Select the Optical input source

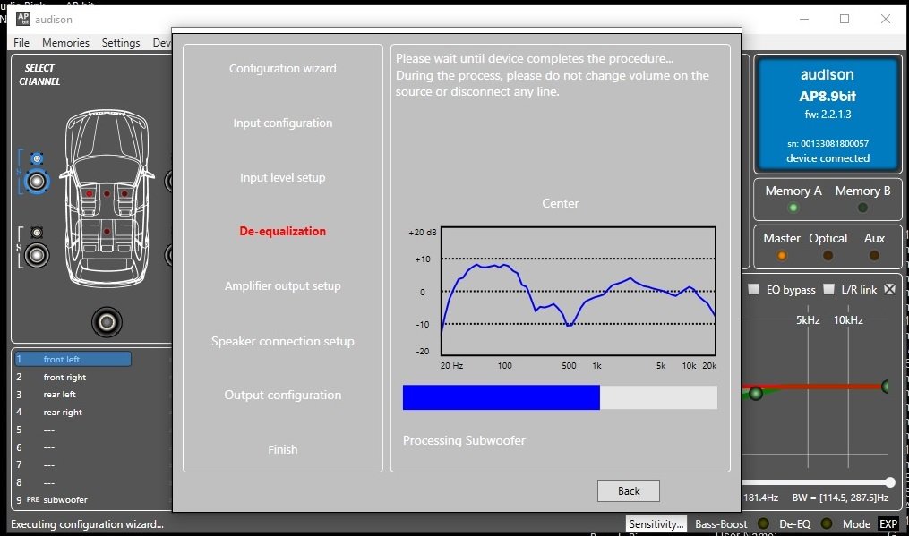pos(828,255)
